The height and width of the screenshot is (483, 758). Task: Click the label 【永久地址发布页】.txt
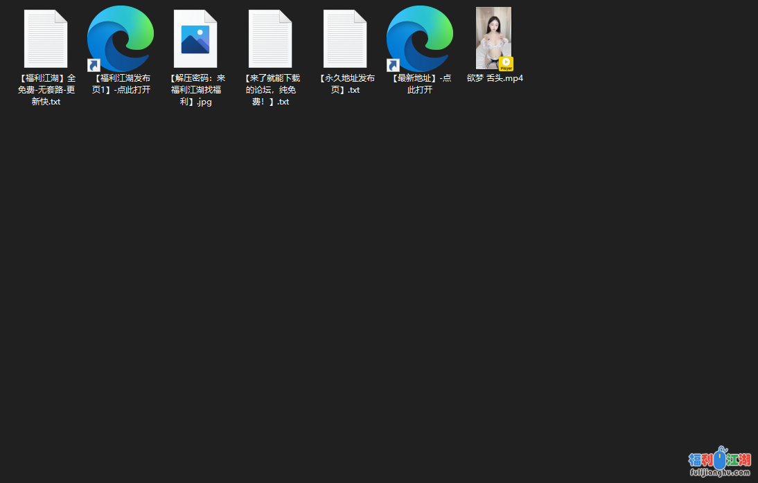[346, 84]
